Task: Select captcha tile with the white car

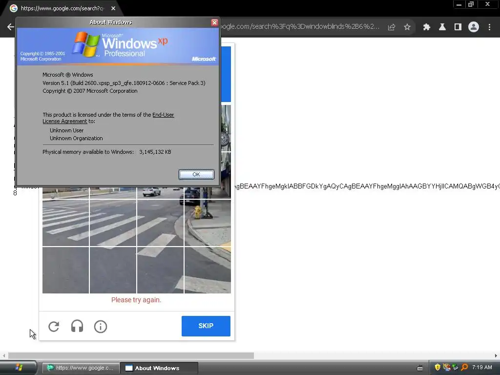Action: (160, 192)
